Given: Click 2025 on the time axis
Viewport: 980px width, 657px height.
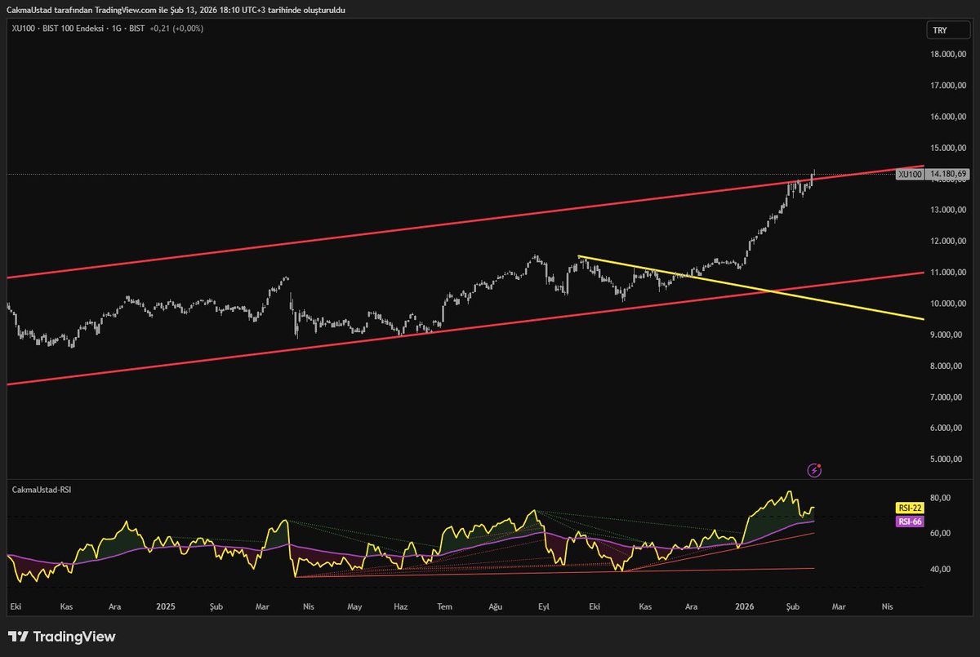Looking at the screenshot, I should [x=167, y=606].
